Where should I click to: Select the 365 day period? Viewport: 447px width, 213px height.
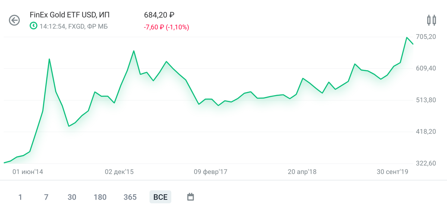[x=130, y=197]
